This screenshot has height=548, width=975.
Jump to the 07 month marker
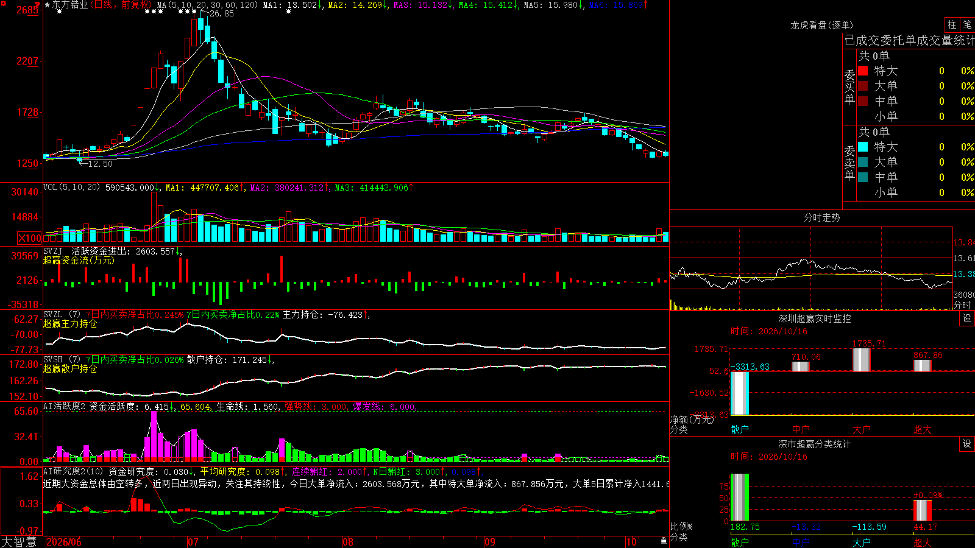click(193, 542)
